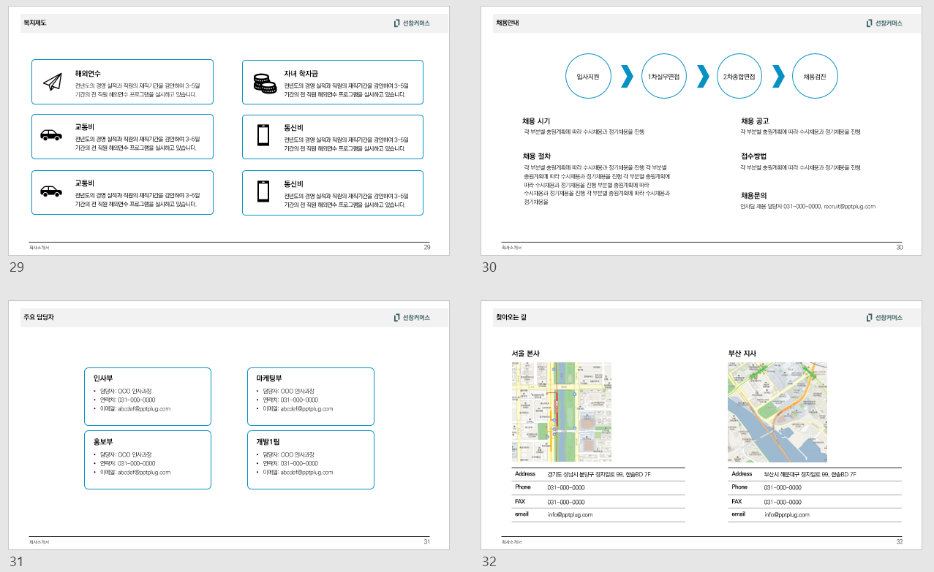Select slide 30 thumbnail titled 채용안내
The height and width of the screenshot is (572, 934).
701,131
